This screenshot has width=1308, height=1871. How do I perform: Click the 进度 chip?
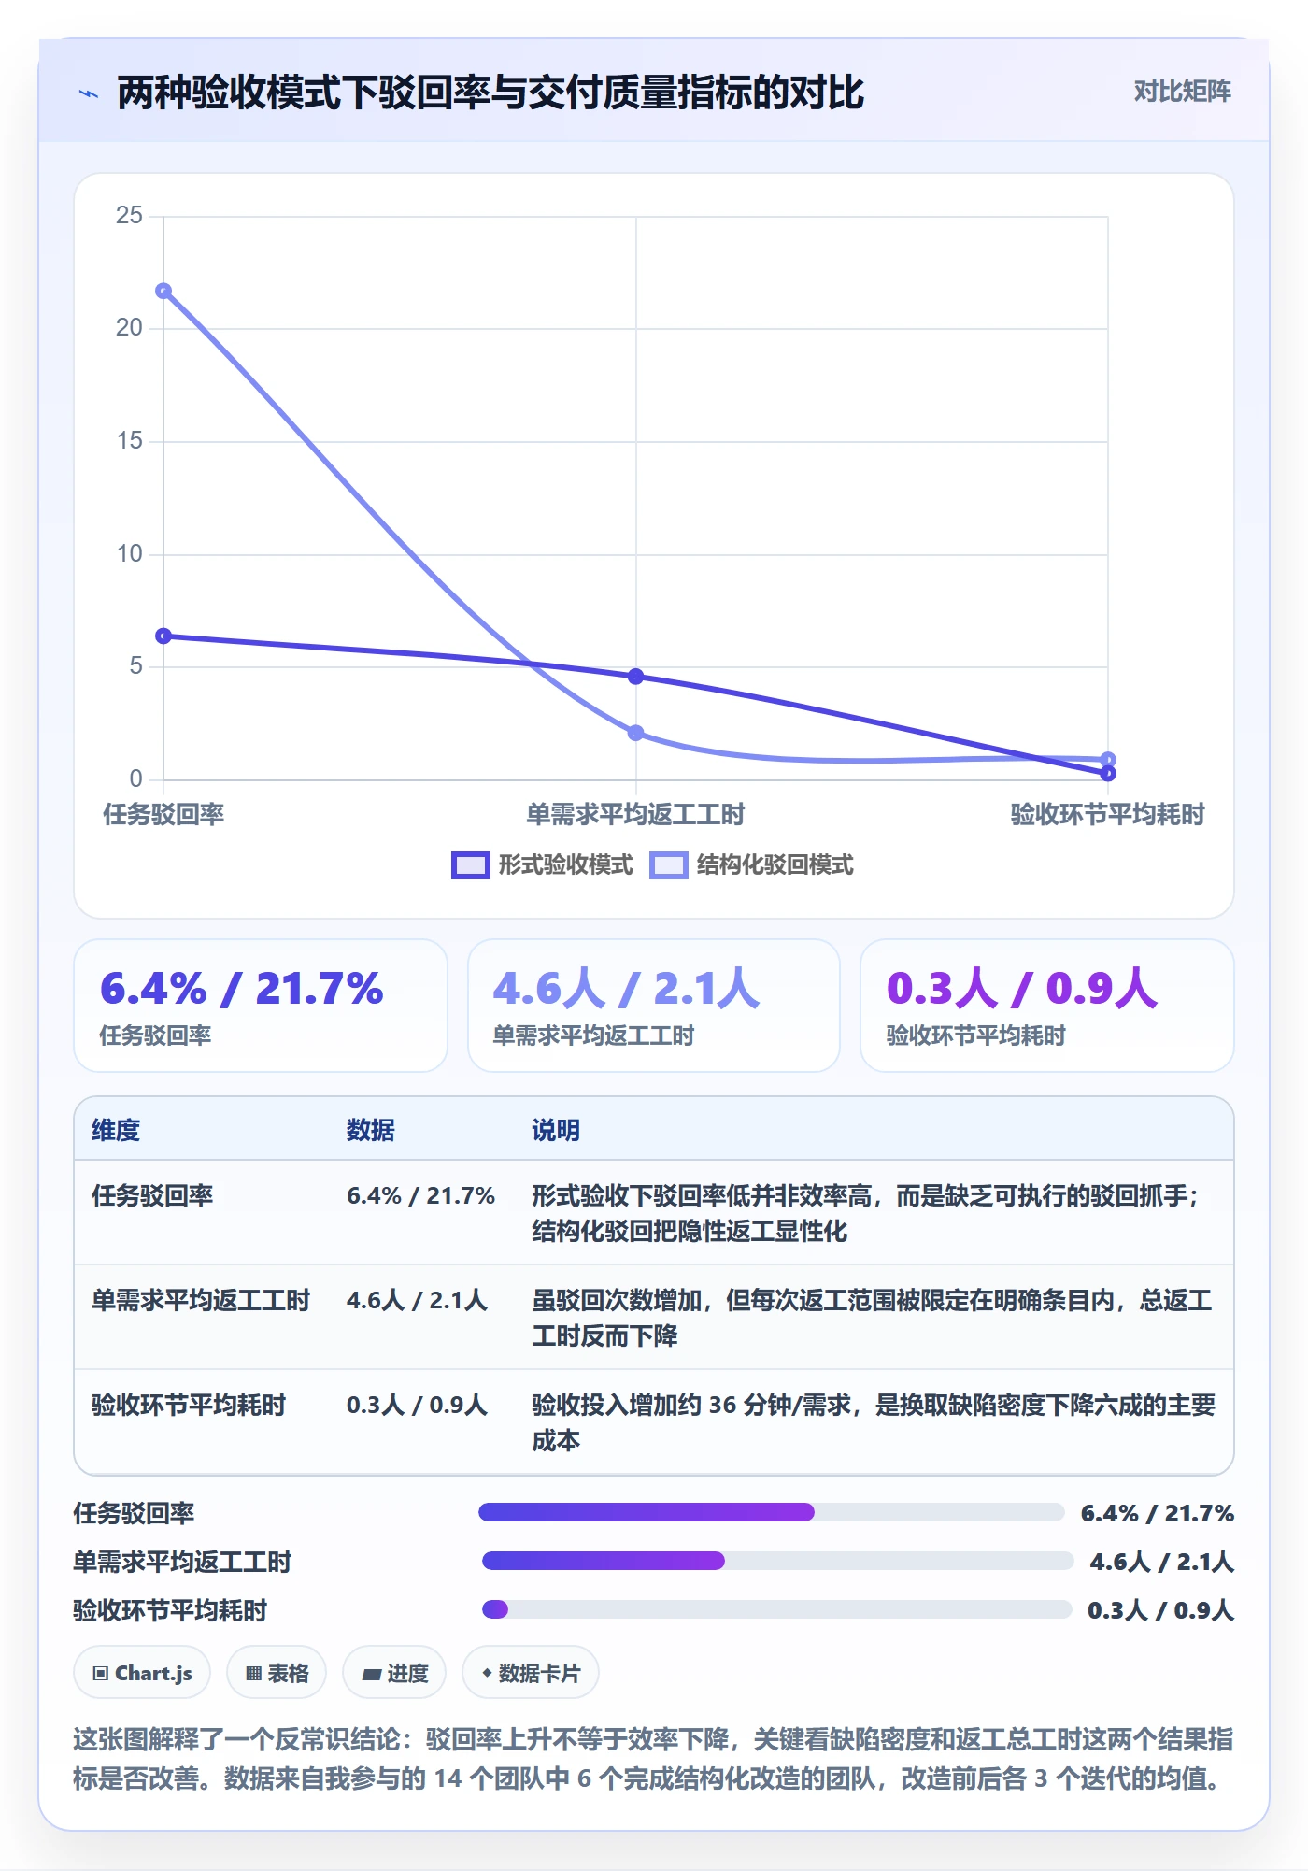[x=394, y=1673]
